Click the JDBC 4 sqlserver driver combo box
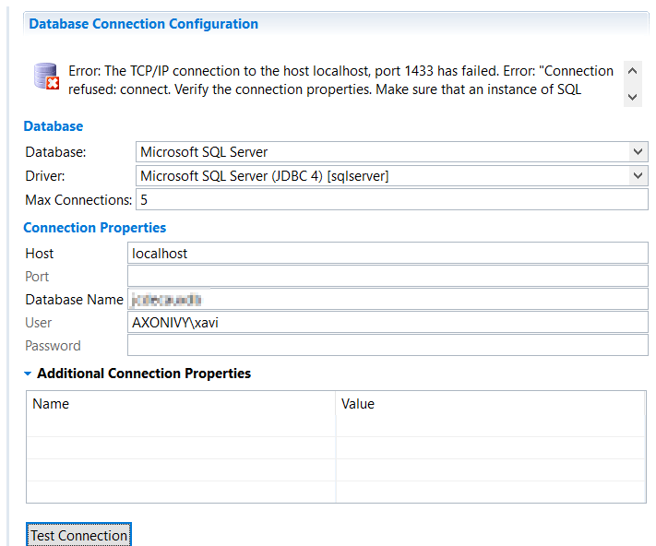 tap(380, 175)
